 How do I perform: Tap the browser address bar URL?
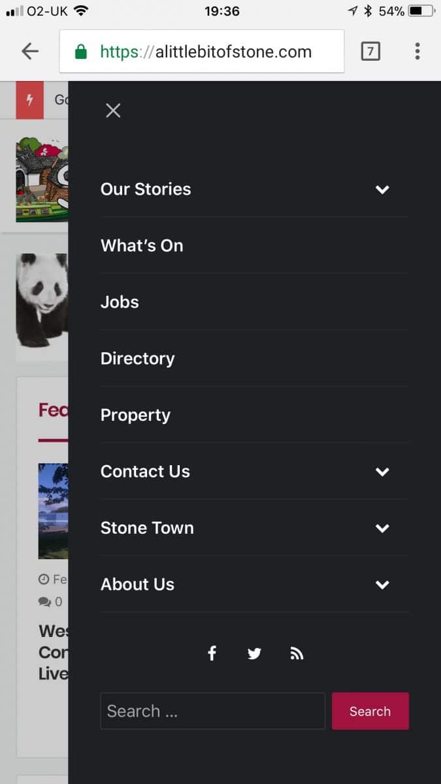[205, 52]
